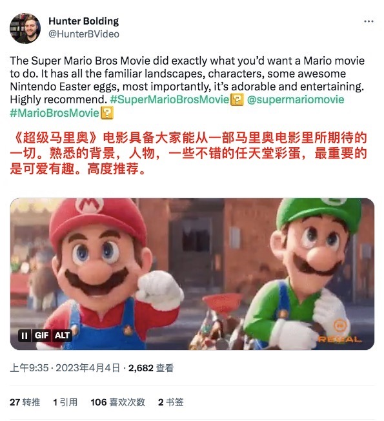Open the tweet timestamp 上午9:35 · 2023年4月4日
The image size is (384, 421).
(65, 368)
